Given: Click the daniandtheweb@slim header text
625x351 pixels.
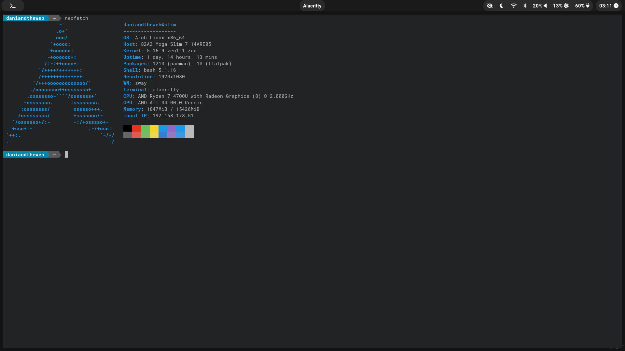Looking at the screenshot, I should (150, 25).
